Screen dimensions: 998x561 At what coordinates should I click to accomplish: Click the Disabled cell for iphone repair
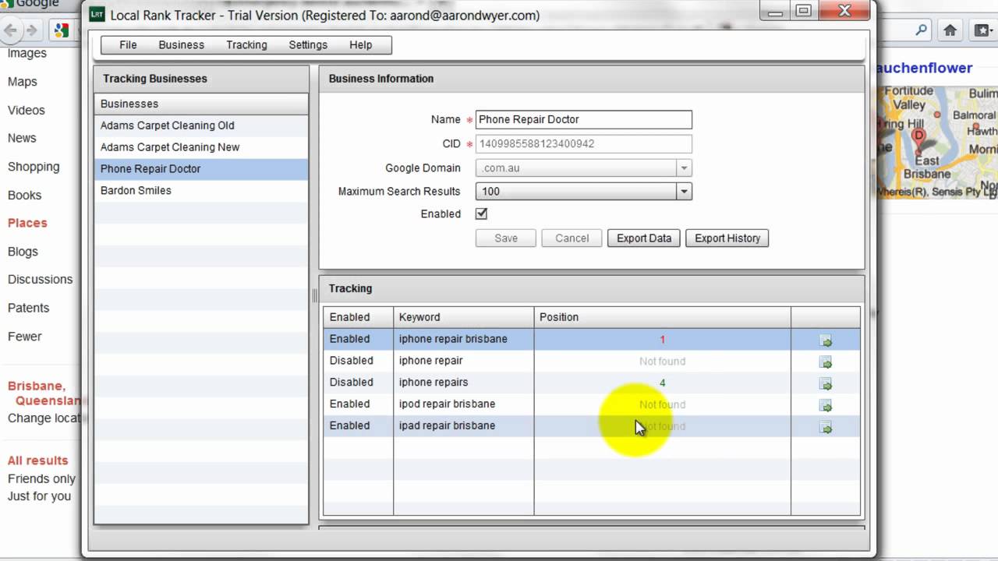(x=358, y=361)
